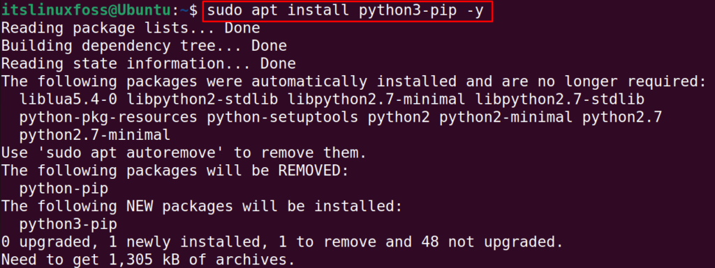Click python3-pip under new packages list
This screenshot has width=715, height=268.
click(69, 223)
